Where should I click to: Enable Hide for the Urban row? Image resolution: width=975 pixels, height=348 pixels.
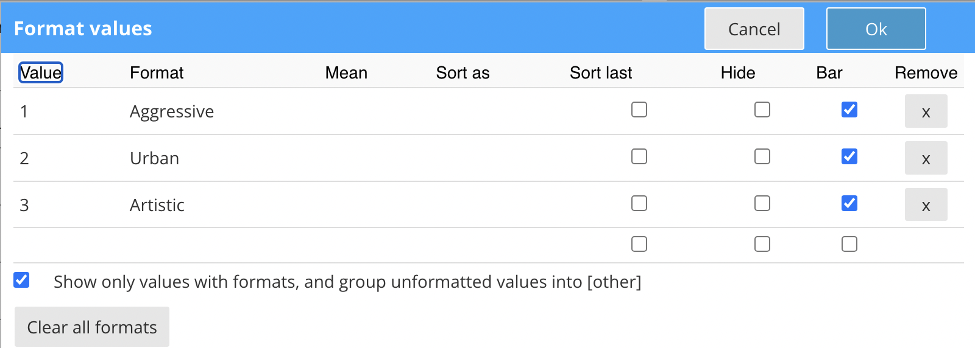762,156
